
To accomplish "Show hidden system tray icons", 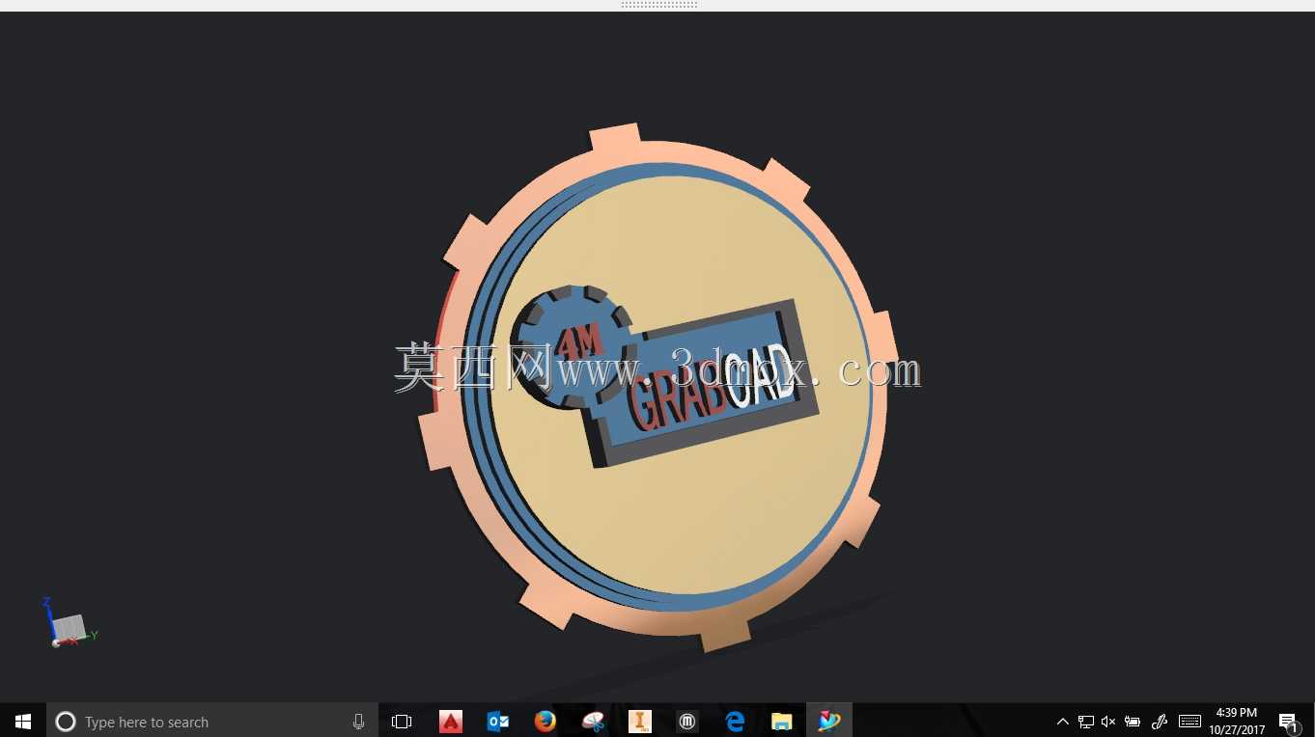I will pyautogui.click(x=1062, y=722).
